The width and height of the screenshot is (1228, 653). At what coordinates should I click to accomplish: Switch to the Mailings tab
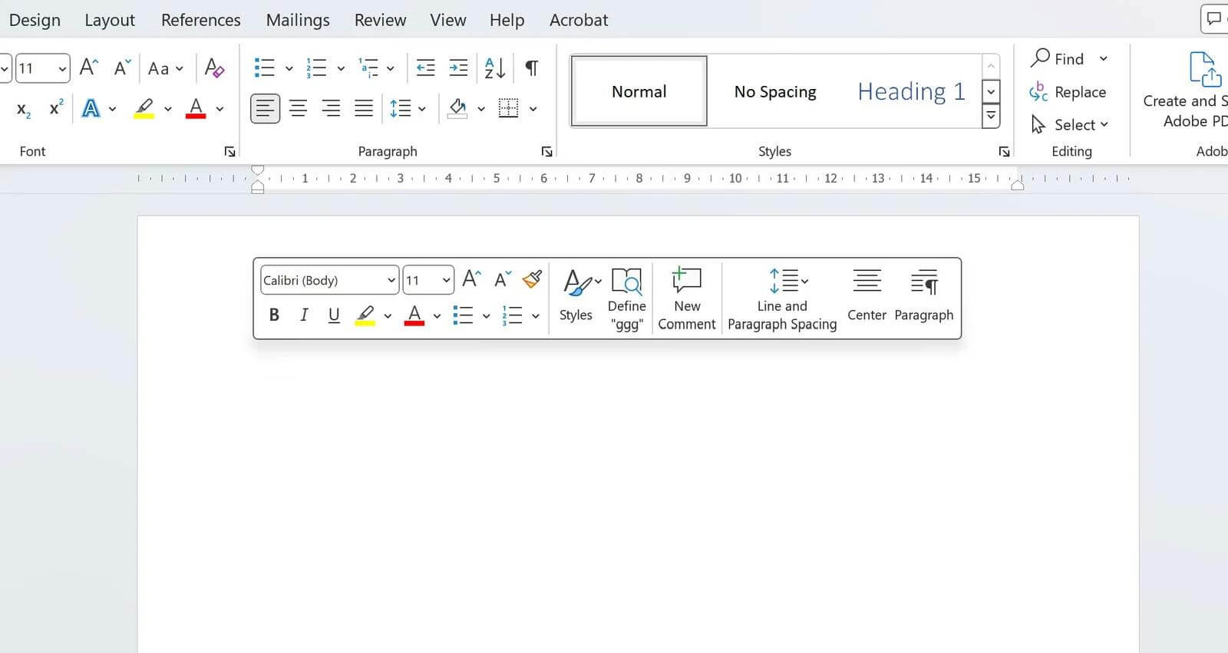(298, 20)
